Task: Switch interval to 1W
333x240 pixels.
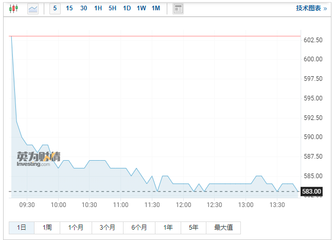Action: [x=141, y=8]
